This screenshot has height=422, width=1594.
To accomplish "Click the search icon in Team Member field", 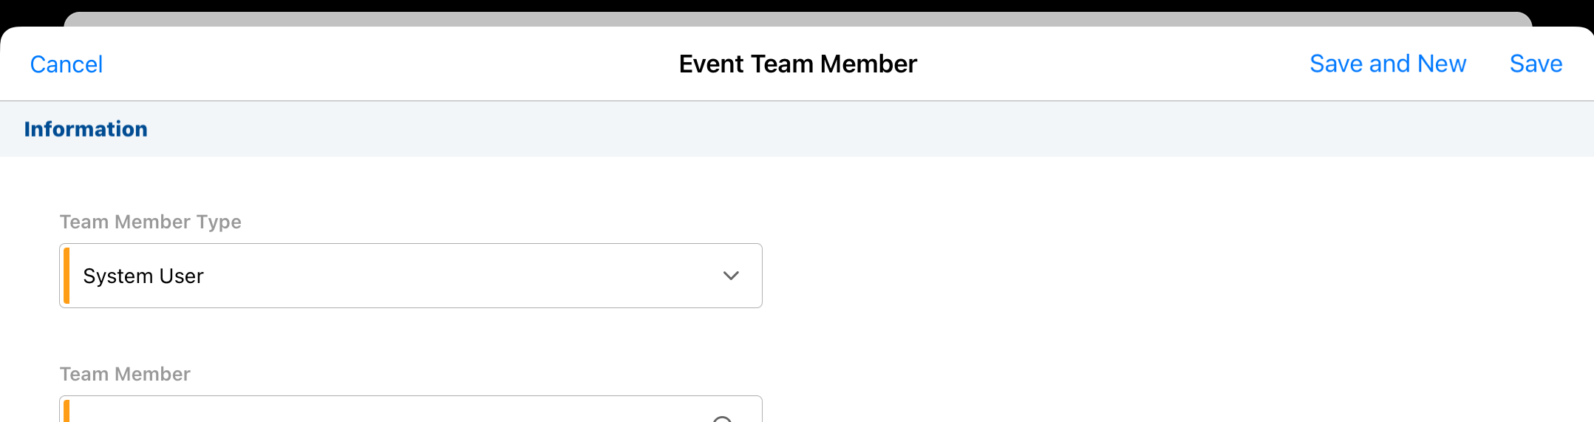I will [x=722, y=418].
